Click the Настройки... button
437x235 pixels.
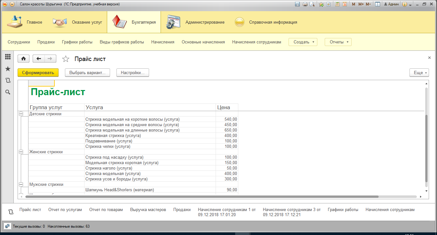pyautogui.click(x=133, y=73)
